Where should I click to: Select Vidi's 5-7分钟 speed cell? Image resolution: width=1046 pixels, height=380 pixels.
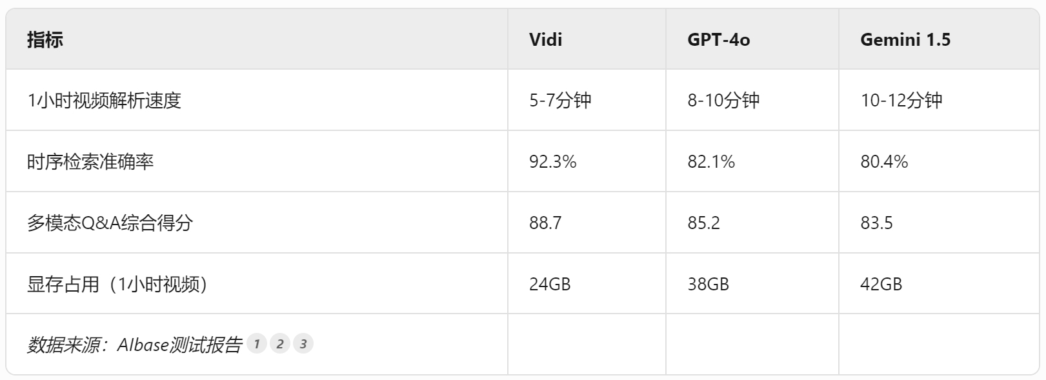560,101
